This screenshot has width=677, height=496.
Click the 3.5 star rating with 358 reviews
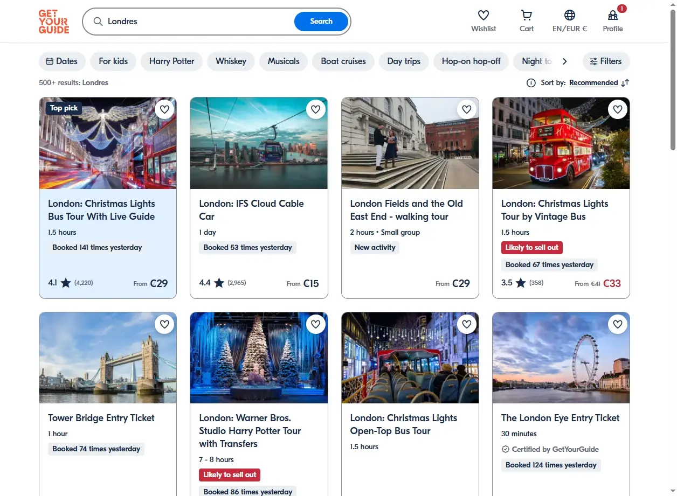(x=522, y=282)
